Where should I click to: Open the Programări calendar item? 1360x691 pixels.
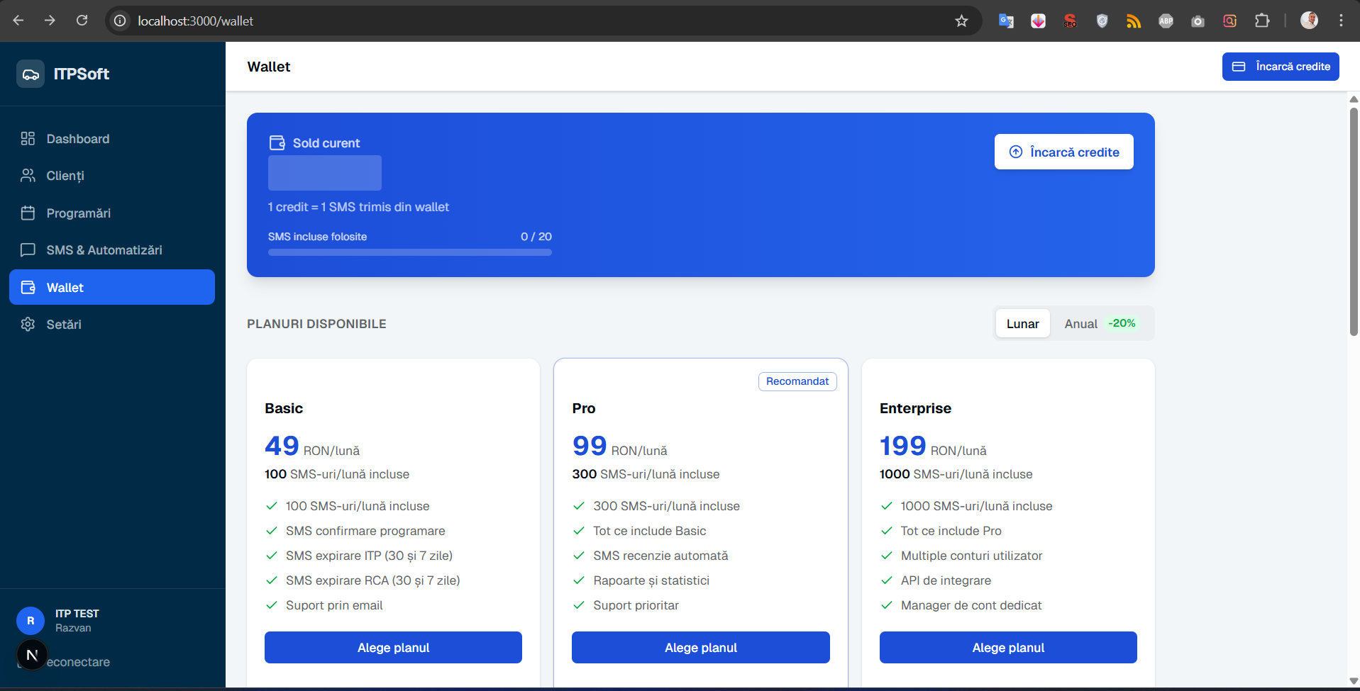pos(112,213)
